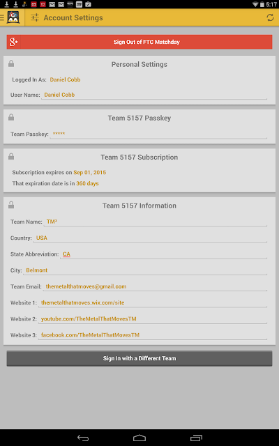Click the refresh icon in the header
Screen dimensions: 279x446
270,17
